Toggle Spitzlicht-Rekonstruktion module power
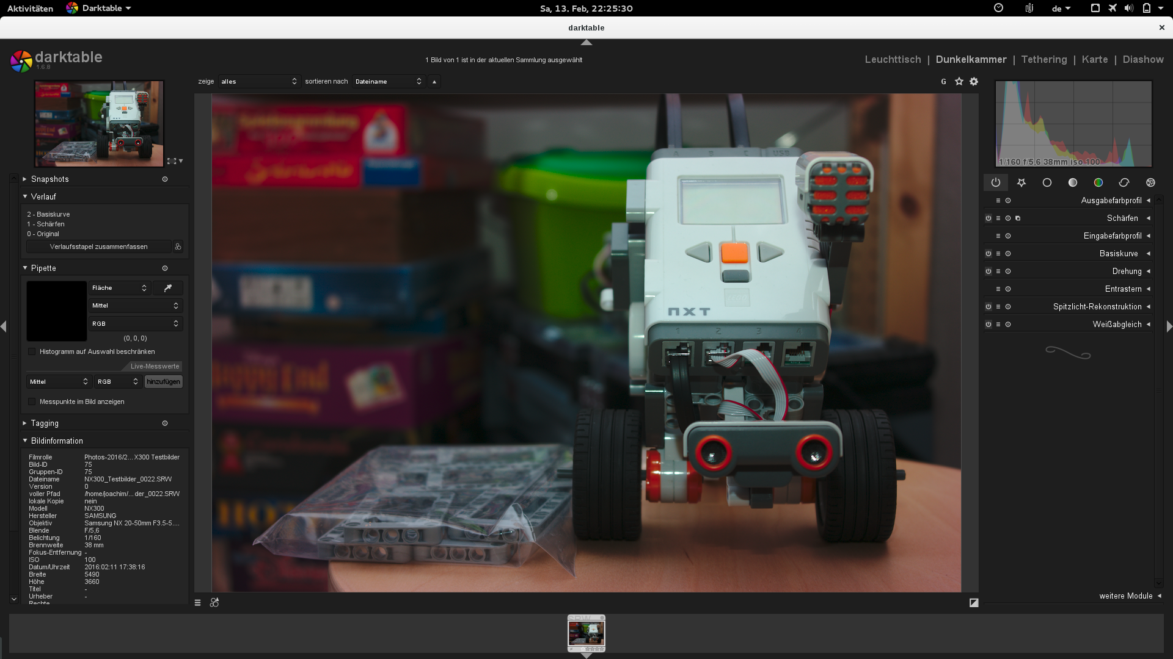The height and width of the screenshot is (659, 1173). point(988,307)
